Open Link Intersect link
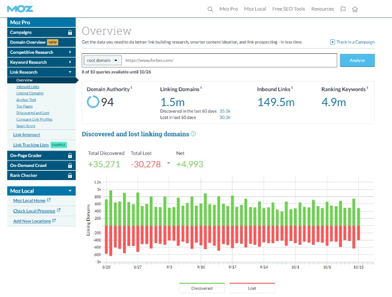Image resolution: width=392 pixels, height=297 pixels. (27, 135)
